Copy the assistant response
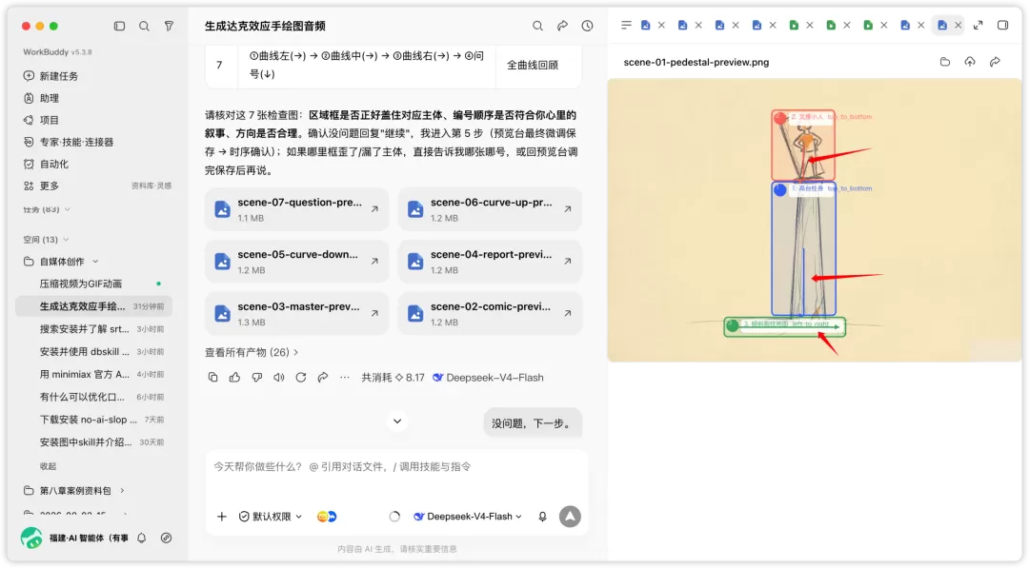This screenshot has width=1029, height=568. 212,378
